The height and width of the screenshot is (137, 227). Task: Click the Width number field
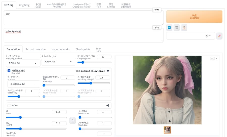59,112
